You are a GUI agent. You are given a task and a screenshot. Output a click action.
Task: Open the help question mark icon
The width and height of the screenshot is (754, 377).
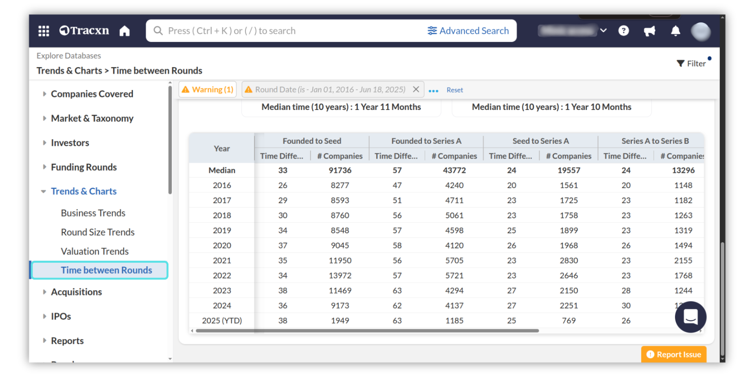pos(623,31)
